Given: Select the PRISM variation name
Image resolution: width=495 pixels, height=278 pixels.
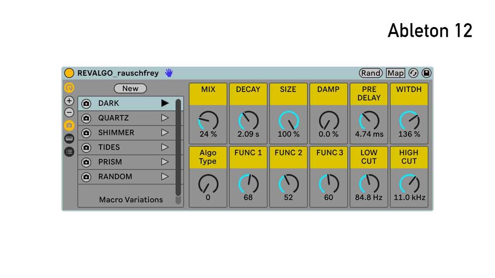Looking at the screenshot, I should tap(110, 162).
